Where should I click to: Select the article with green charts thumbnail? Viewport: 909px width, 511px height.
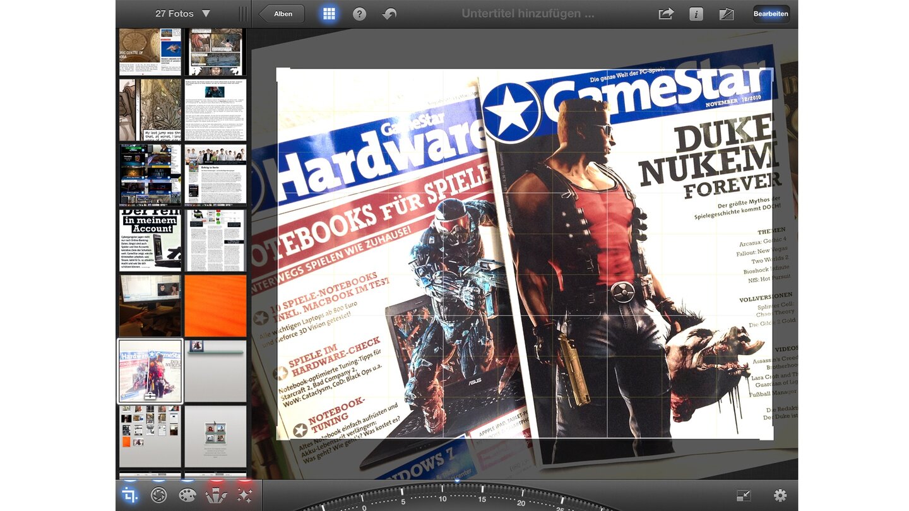click(215, 240)
